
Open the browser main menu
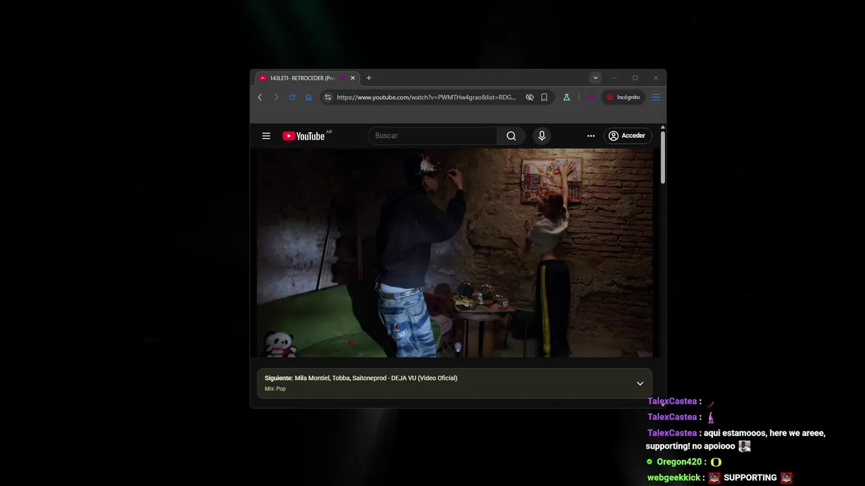656,97
